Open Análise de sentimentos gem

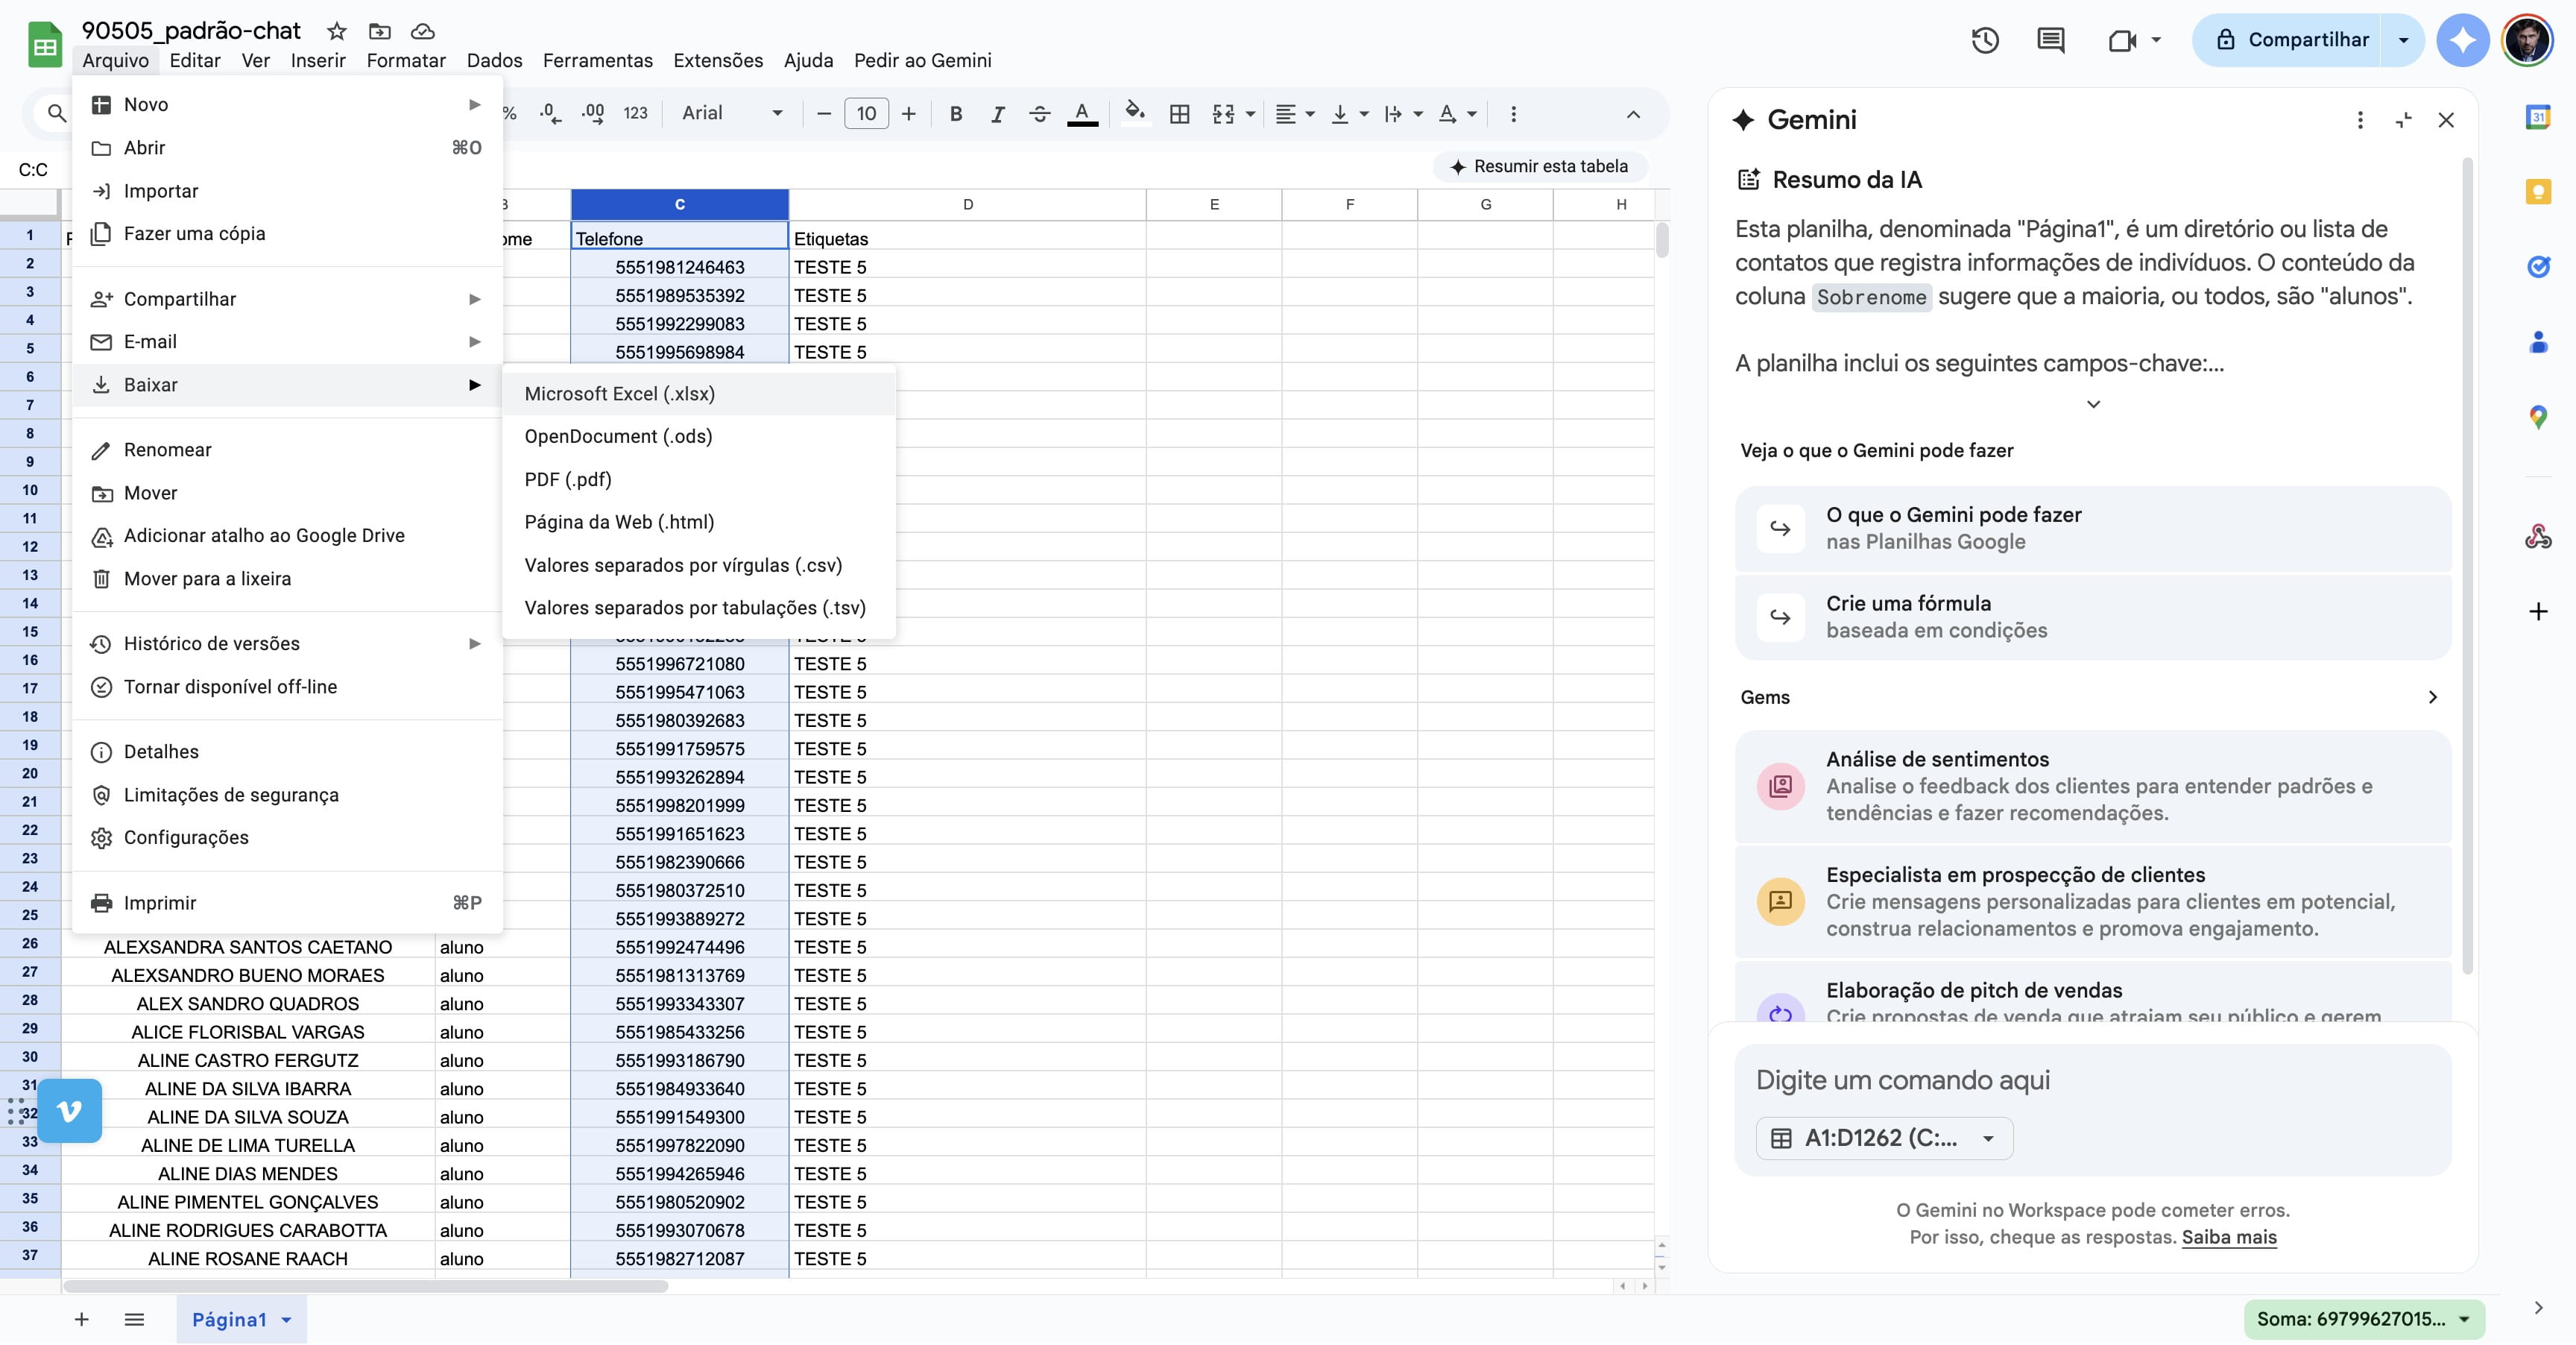(x=2093, y=786)
